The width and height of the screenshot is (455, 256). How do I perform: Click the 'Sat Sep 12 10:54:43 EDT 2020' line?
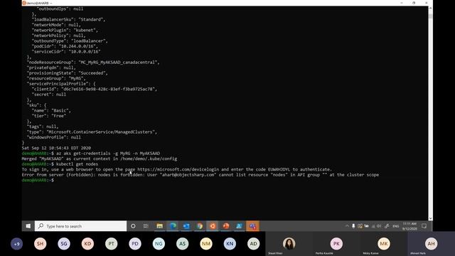click(56, 148)
